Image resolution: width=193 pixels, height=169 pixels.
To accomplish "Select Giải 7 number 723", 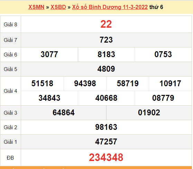I will [x=106, y=40].
